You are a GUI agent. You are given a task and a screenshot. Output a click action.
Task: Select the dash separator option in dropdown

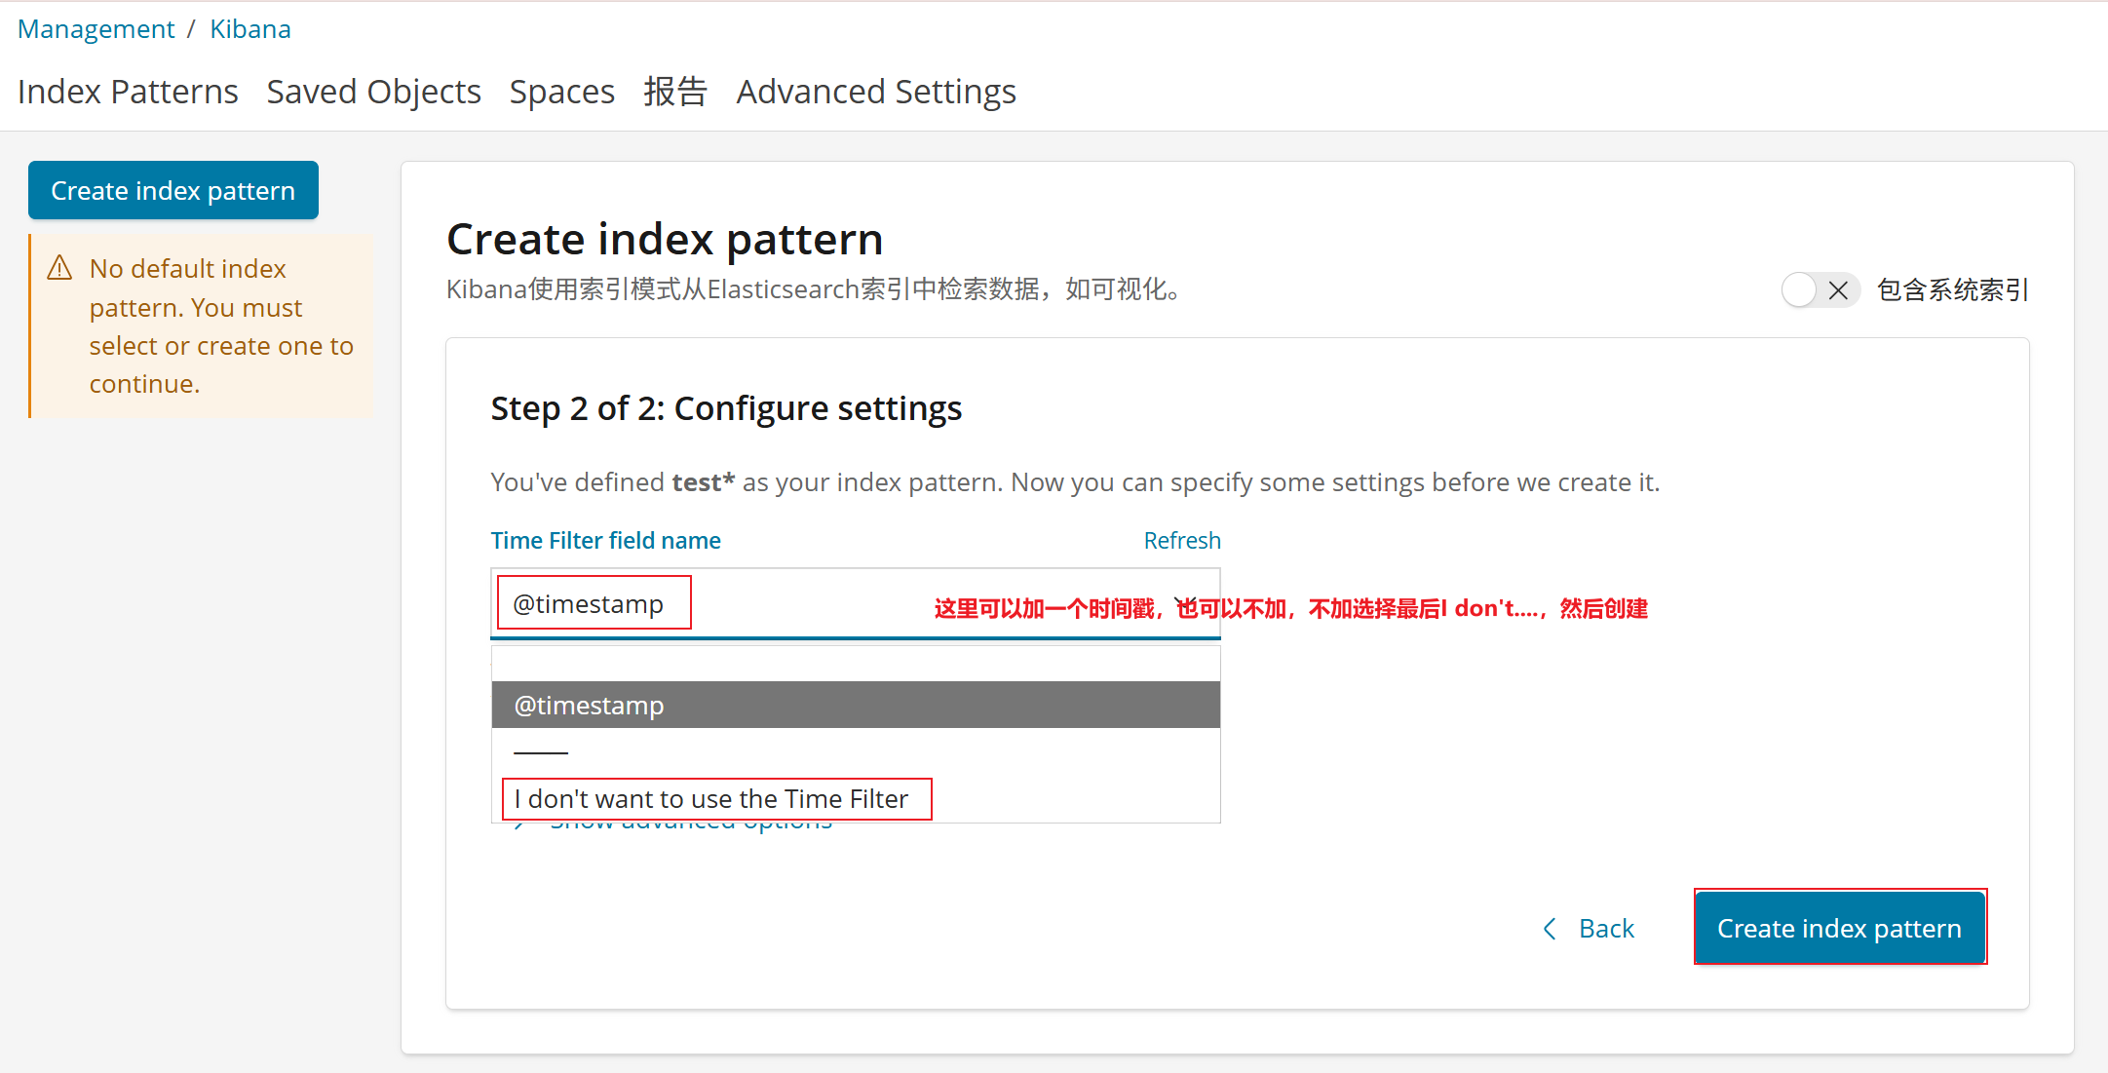tap(541, 752)
